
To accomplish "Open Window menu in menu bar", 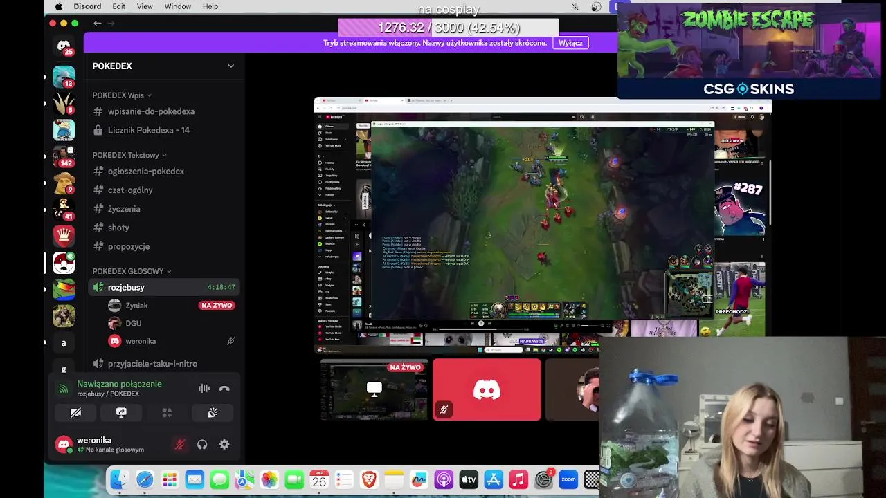I will coord(178,6).
